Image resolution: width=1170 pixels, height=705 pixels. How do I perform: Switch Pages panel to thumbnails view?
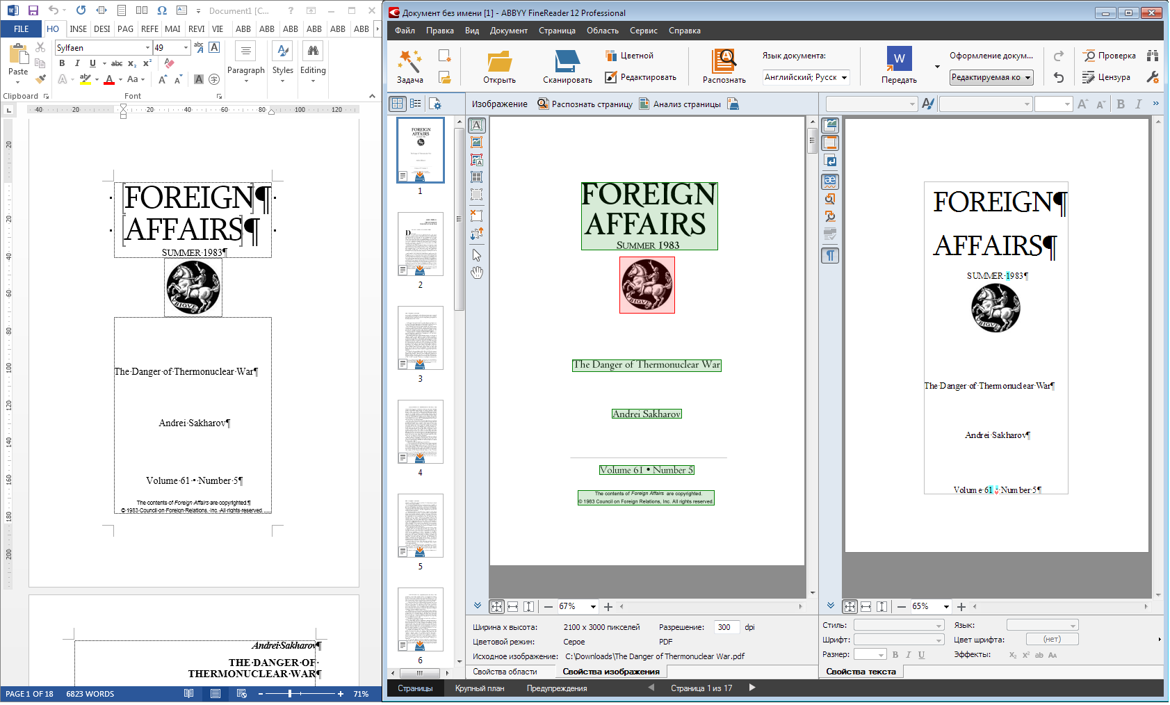pos(397,104)
